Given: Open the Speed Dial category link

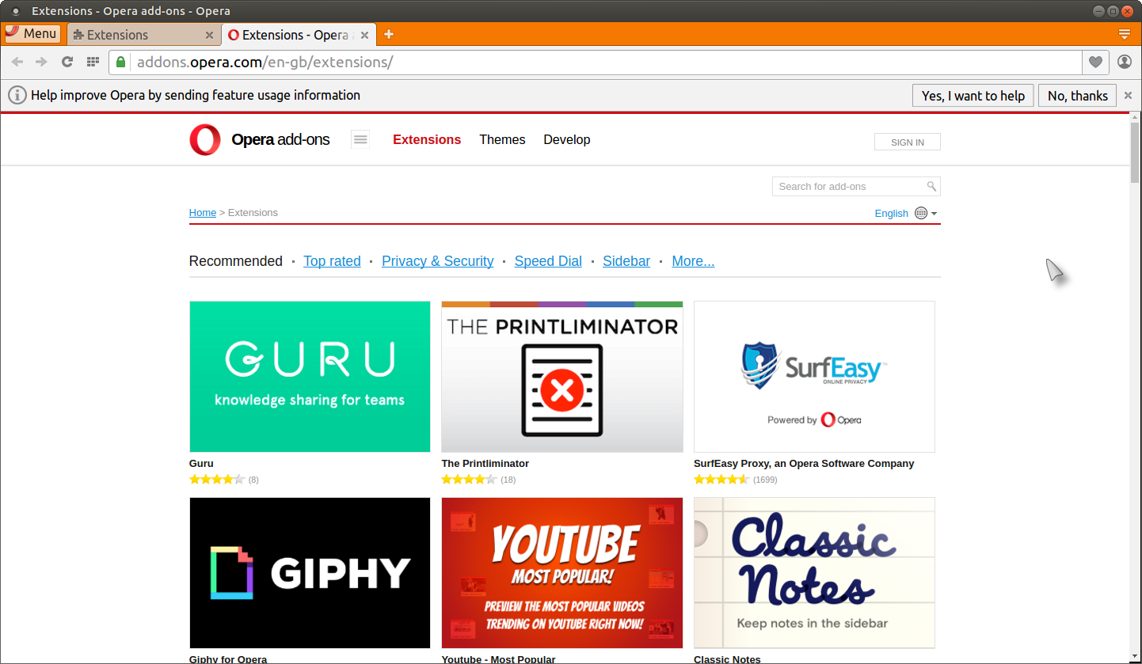Looking at the screenshot, I should [548, 261].
